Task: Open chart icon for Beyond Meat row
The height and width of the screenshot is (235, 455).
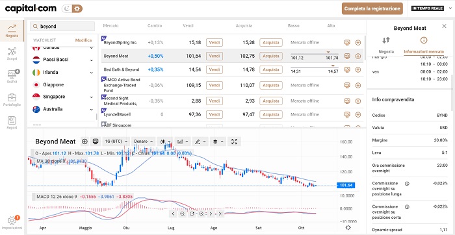Action: click(x=347, y=56)
